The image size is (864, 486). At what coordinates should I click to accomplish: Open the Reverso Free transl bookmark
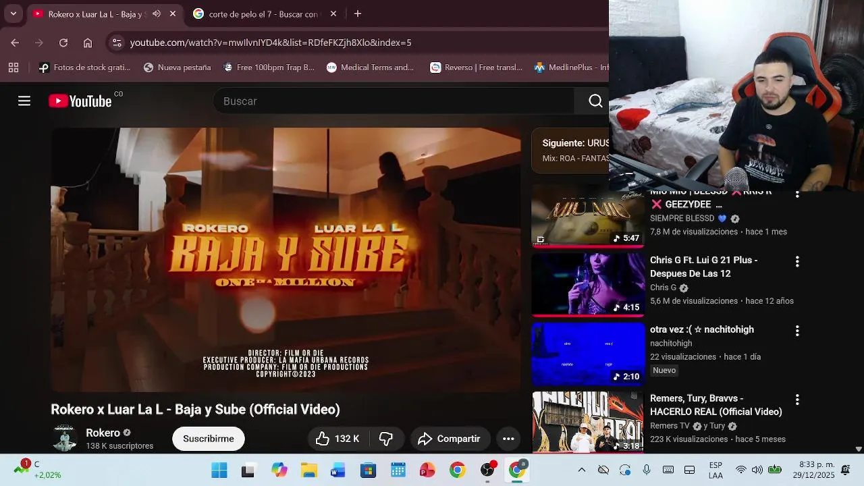pos(477,67)
